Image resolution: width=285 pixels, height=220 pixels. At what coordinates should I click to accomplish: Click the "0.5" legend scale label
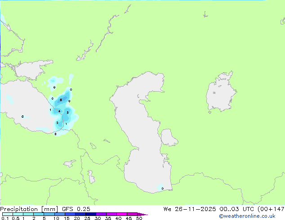(x=15, y=218)
